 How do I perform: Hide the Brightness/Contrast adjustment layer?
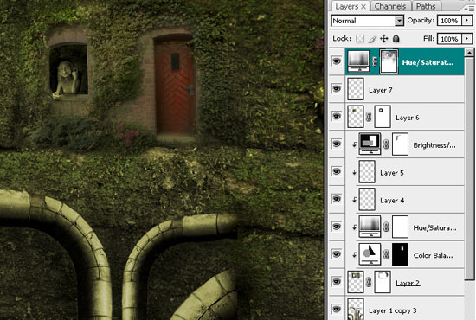337,144
